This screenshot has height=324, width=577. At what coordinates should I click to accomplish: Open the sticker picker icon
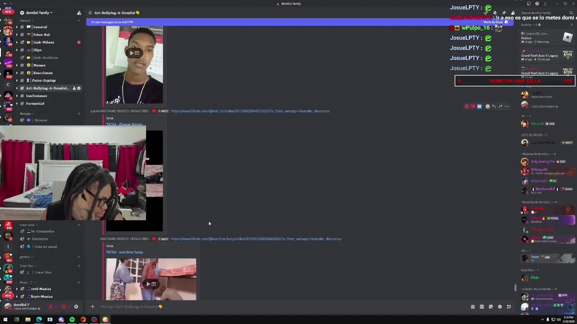click(490, 307)
